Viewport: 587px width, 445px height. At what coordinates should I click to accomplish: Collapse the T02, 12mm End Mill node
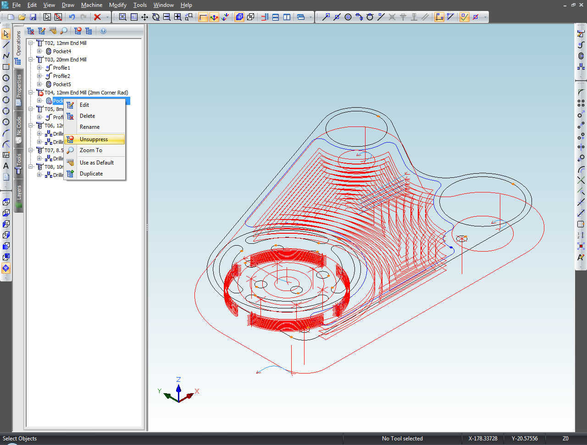pos(31,43)
